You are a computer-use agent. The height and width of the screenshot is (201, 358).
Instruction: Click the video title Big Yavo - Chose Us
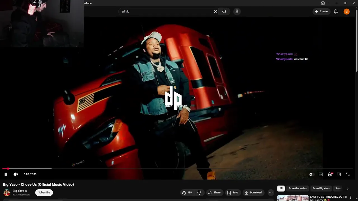tap(39, 185)
